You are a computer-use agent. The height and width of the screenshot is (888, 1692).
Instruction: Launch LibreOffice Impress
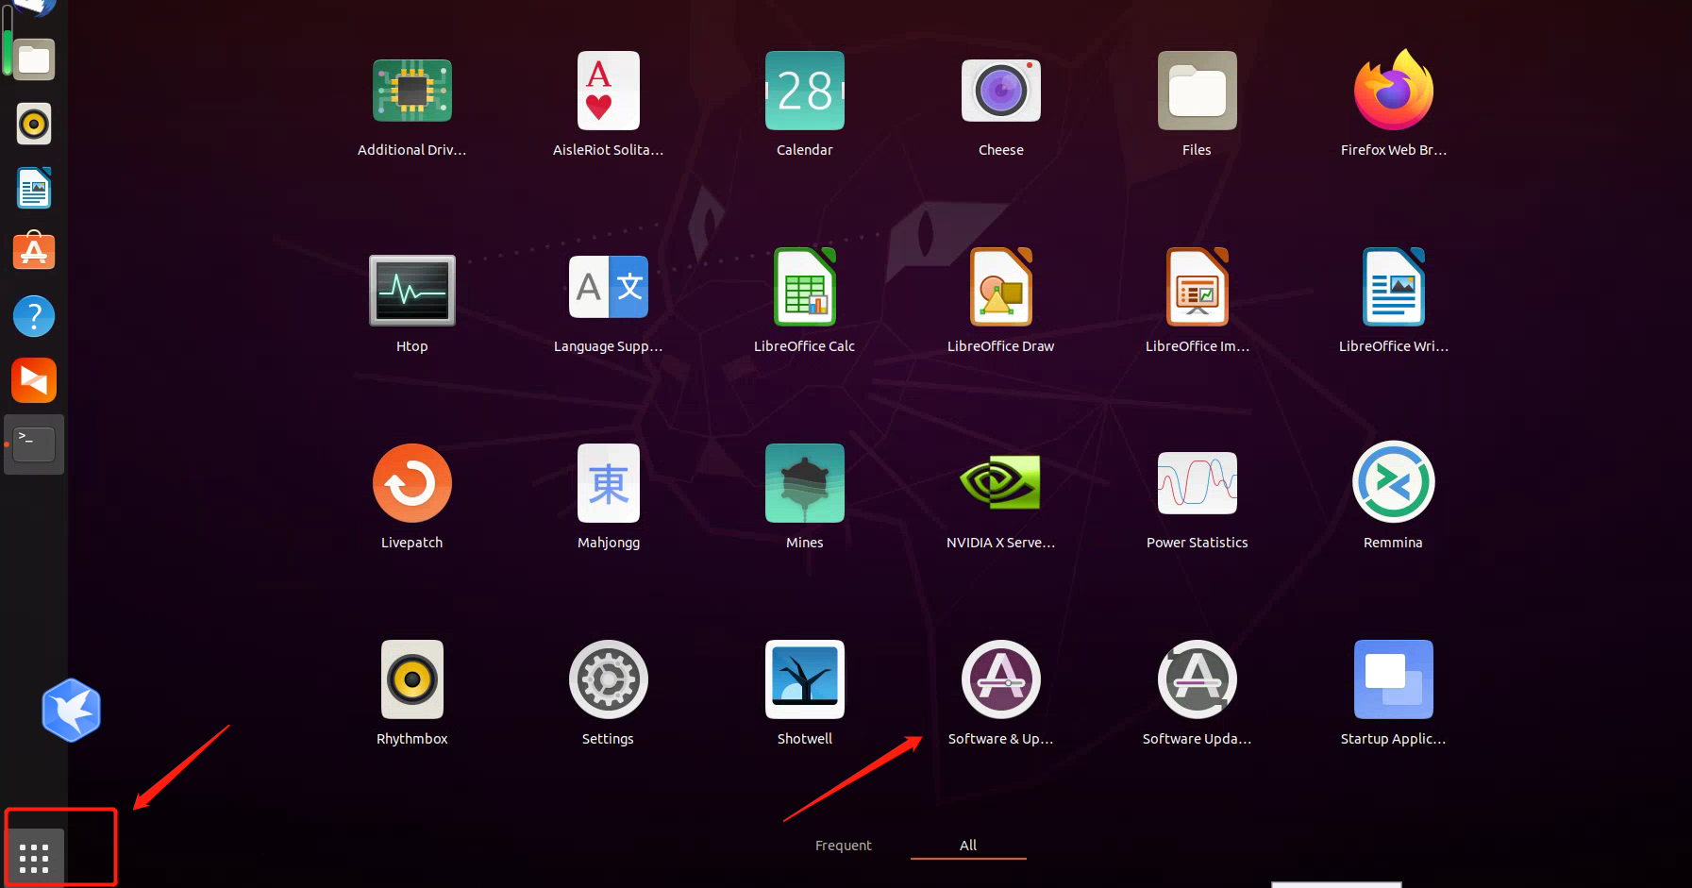(x=1198, y=287)
